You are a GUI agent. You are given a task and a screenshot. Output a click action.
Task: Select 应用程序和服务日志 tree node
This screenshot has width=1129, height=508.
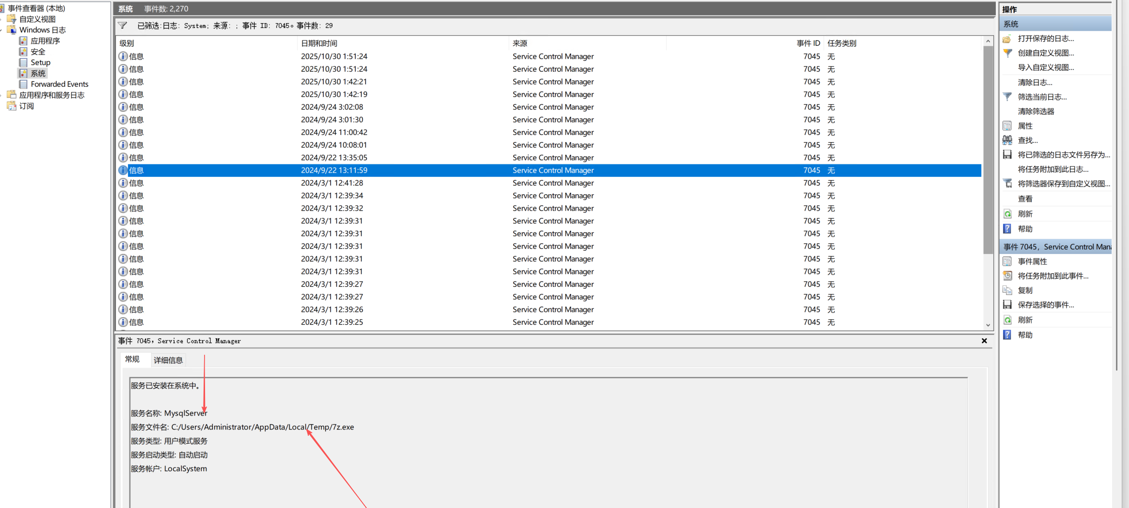(x=52, y=95)
